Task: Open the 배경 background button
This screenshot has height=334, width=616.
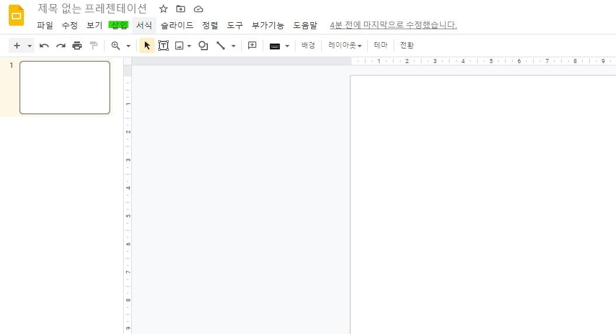Action: 308,45
